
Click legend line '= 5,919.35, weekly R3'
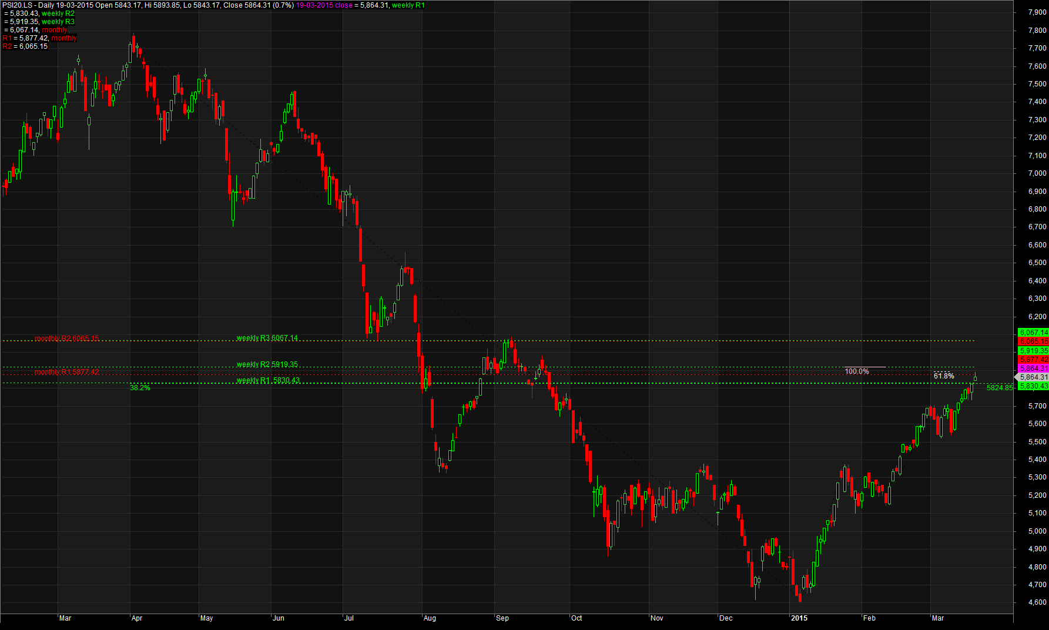tap(39, 22)
